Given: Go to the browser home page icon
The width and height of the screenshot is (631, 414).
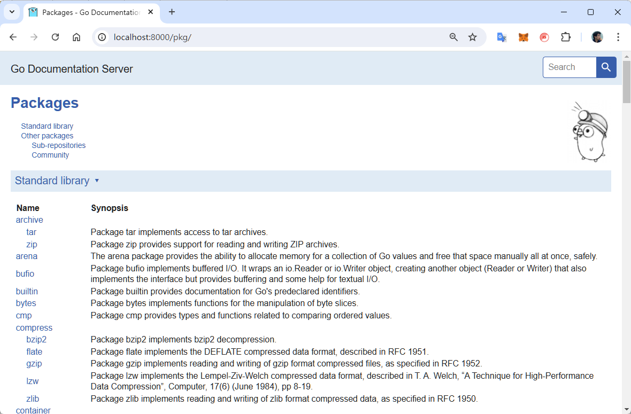Looking at the screenshot, I should click(x=76, y=37).
